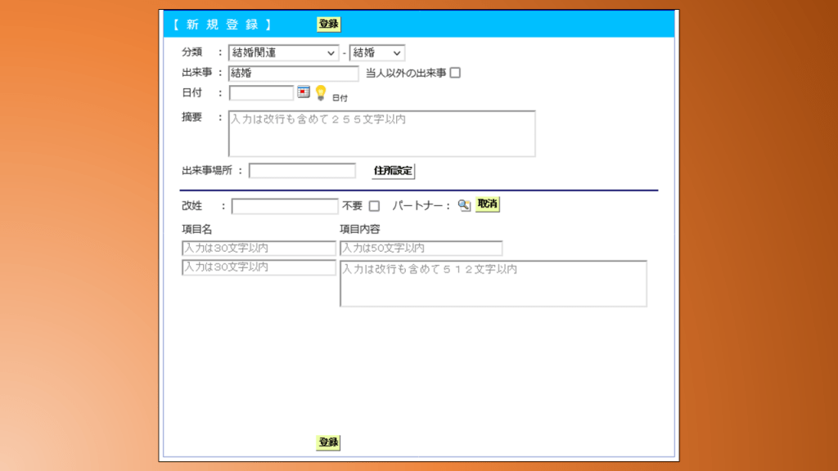Focus the 512-character 項目内容 text area
The width and height of the screenshot is (838, 471).
pos(493,284)
